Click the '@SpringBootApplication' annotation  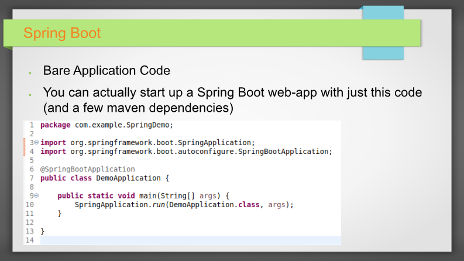(x=88, y=169)
